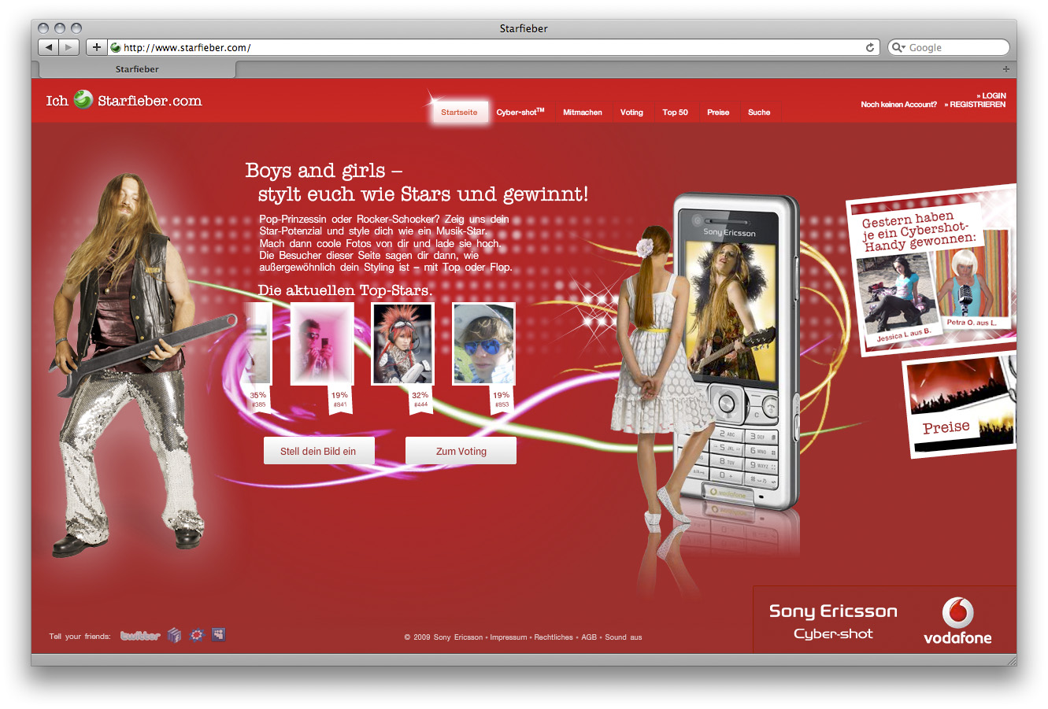The image size is (1048, 709).
Task: Switch to the Top 50 tab
Action: (675, 113)
